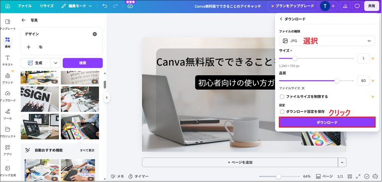Expand options next to ページを追加
Image resolution: width=382 pixels, height=182 pixels.
pyautogui.click(x=342, y=162)
